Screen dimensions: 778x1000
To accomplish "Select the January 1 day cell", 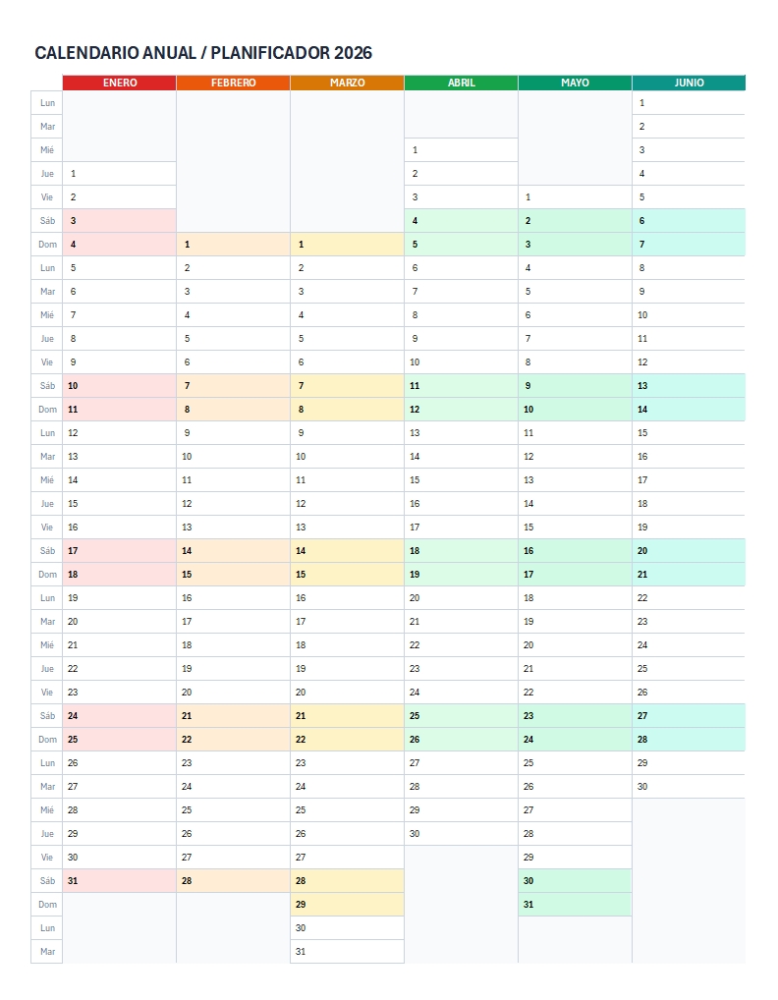I will coord(119,173).
